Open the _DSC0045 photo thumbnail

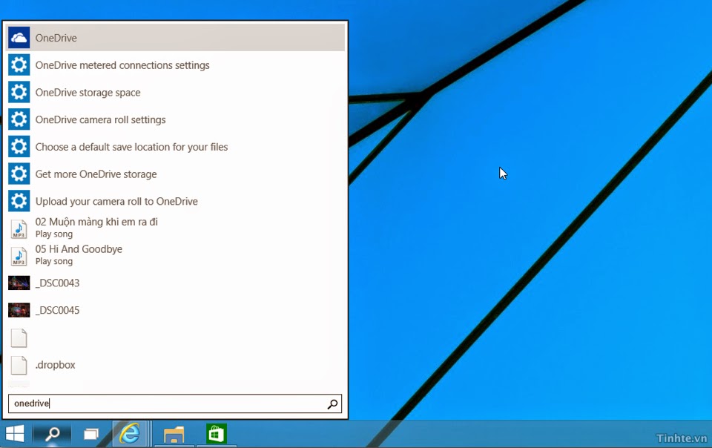coord(19,310)
